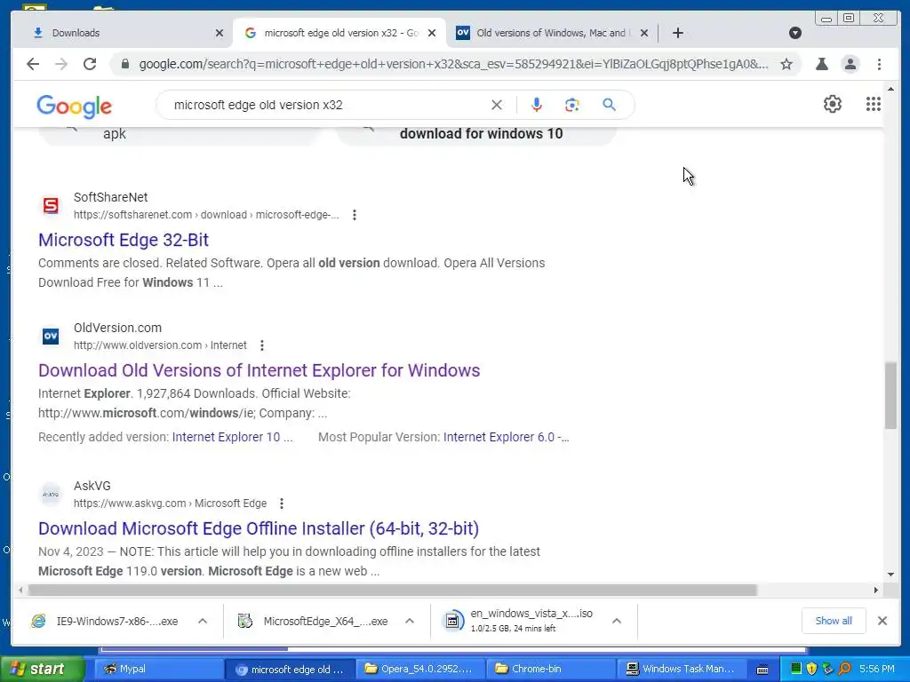Start a voice search with the microphone

click(x=536, y=105)
